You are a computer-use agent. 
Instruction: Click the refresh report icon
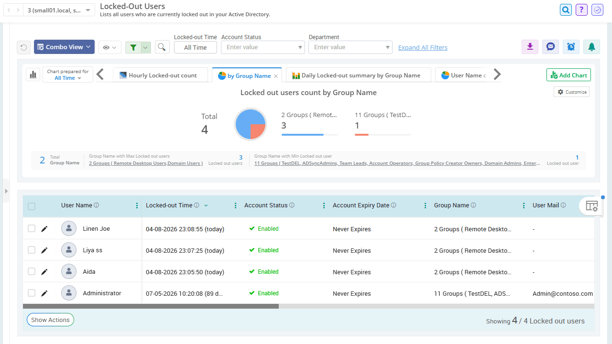[23, 47]
